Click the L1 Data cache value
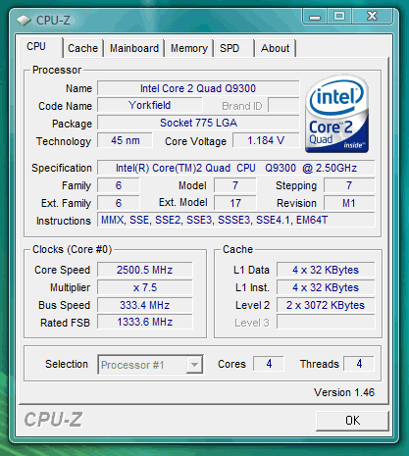This screenshot has width=409, height=456. pos(326,270)
